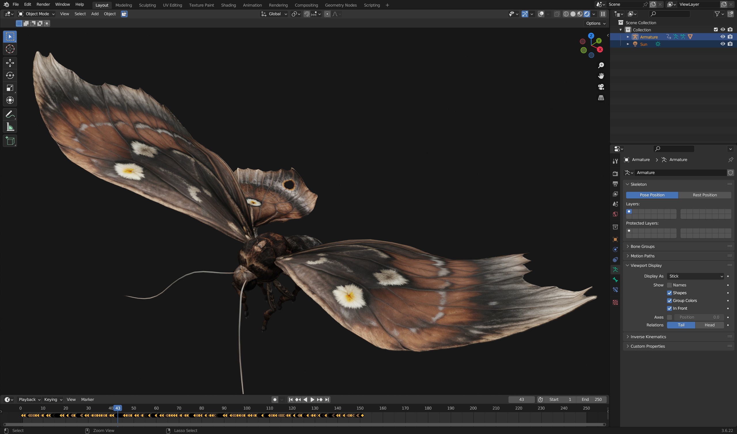737x434 pixels.
Task: Select the Move tool in toolbar
Action: click(x=10, y=63)
